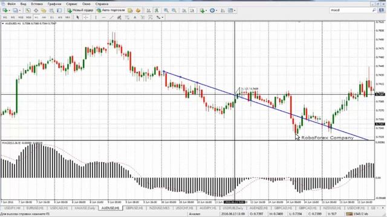The height and width of the screenshot is (217, 387).
Task: Open the Navigator folder icon
Action: point(44,10)
